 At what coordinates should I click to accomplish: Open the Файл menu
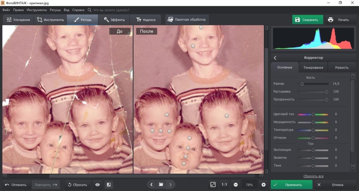(x=6, y=10)
